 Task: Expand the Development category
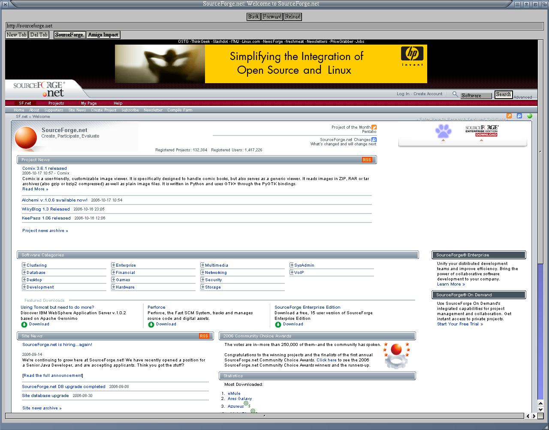pos(24,287)
